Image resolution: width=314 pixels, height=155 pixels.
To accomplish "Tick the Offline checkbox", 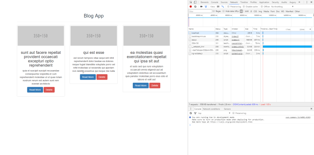I will coord(262,7).
